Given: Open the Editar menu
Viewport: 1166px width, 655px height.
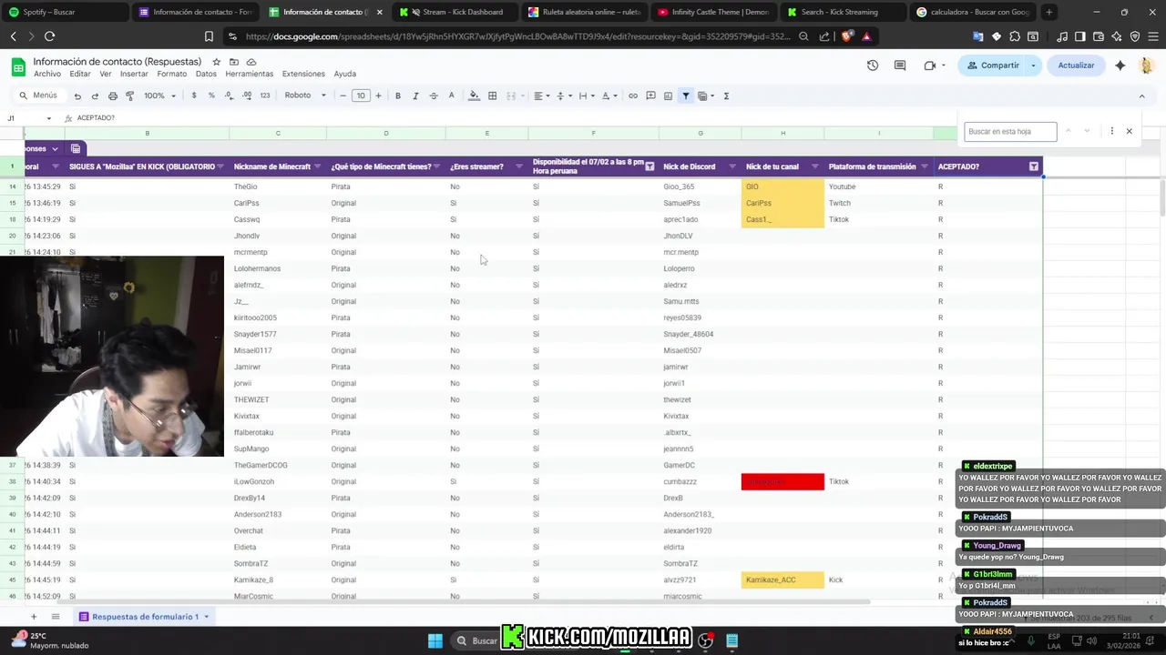Looking at the screenshot, I should [80, 74].
